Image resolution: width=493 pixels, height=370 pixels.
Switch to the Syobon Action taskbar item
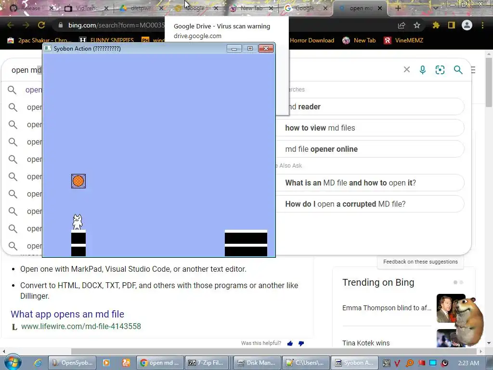click(354, 363)
